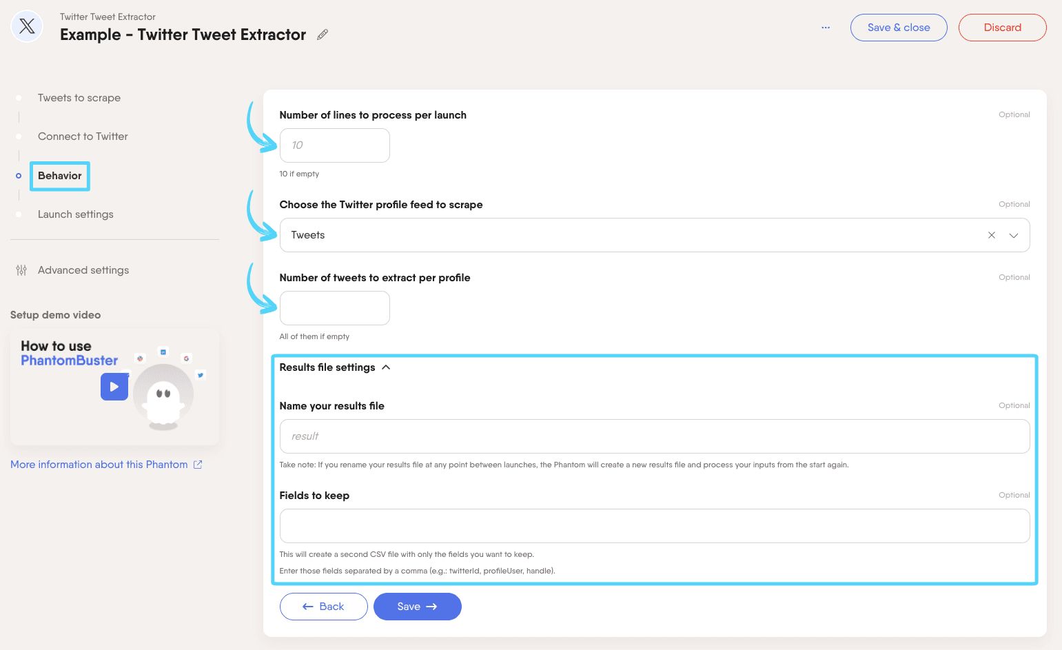Click the Fields to keep input

click(x=654, y=526)
